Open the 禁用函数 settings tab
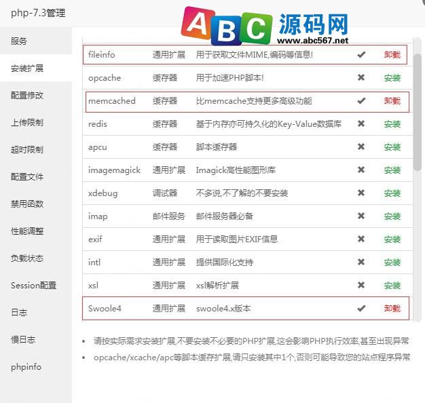Screen dimensions: 425x403 click(x=27, y=204)
